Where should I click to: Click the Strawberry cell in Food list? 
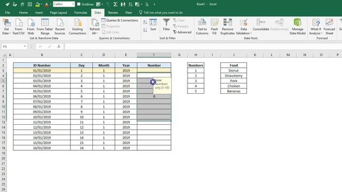pos(234,76)
